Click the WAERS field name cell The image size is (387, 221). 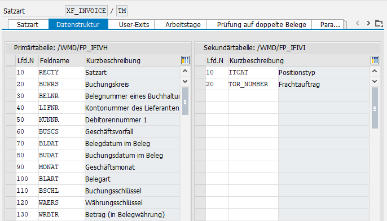[61, 202]
